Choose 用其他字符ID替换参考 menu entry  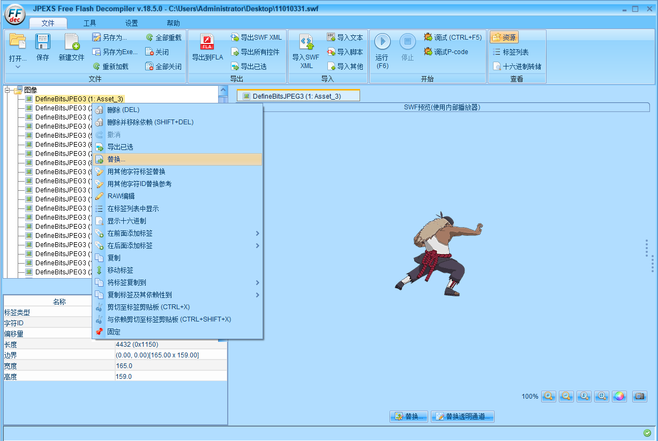click(177, 184)
